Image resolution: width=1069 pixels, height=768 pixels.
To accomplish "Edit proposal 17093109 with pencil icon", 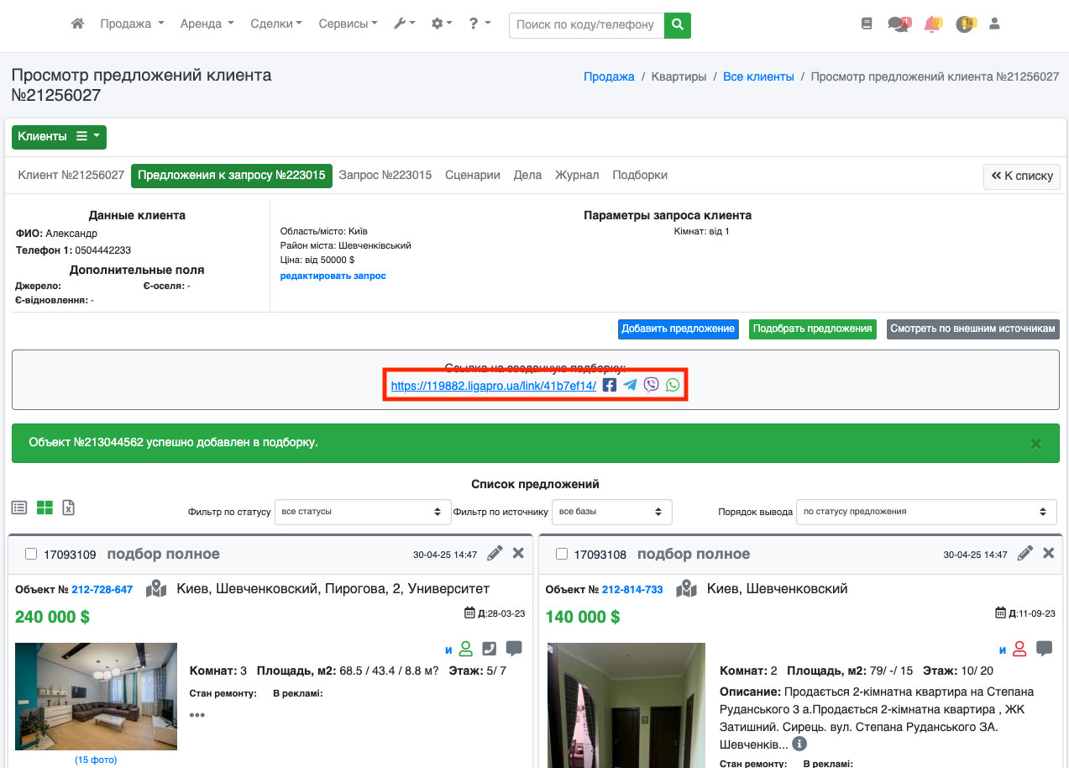I will 495,553.
